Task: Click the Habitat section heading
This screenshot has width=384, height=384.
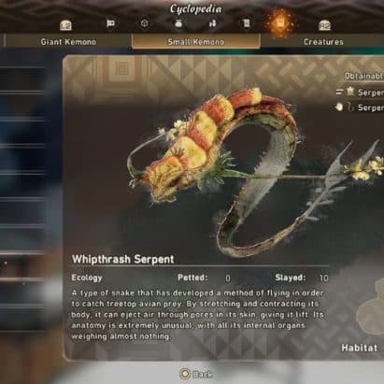Action: pyautogui.click(x=360, y=348)
